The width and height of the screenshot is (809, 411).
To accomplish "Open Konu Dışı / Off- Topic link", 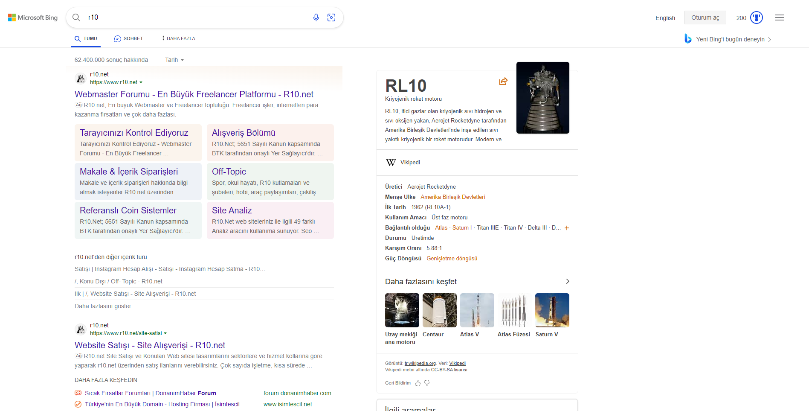I will click(119, 281).
